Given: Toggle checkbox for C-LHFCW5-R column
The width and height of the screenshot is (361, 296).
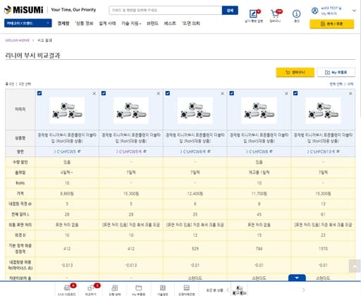Looking at the screenshot, I should click(104, 93).
